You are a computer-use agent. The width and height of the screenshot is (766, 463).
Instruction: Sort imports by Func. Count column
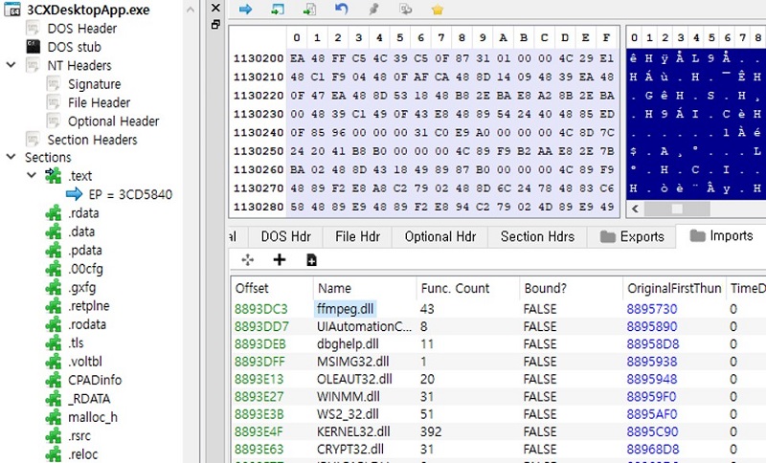pos(467,288)
